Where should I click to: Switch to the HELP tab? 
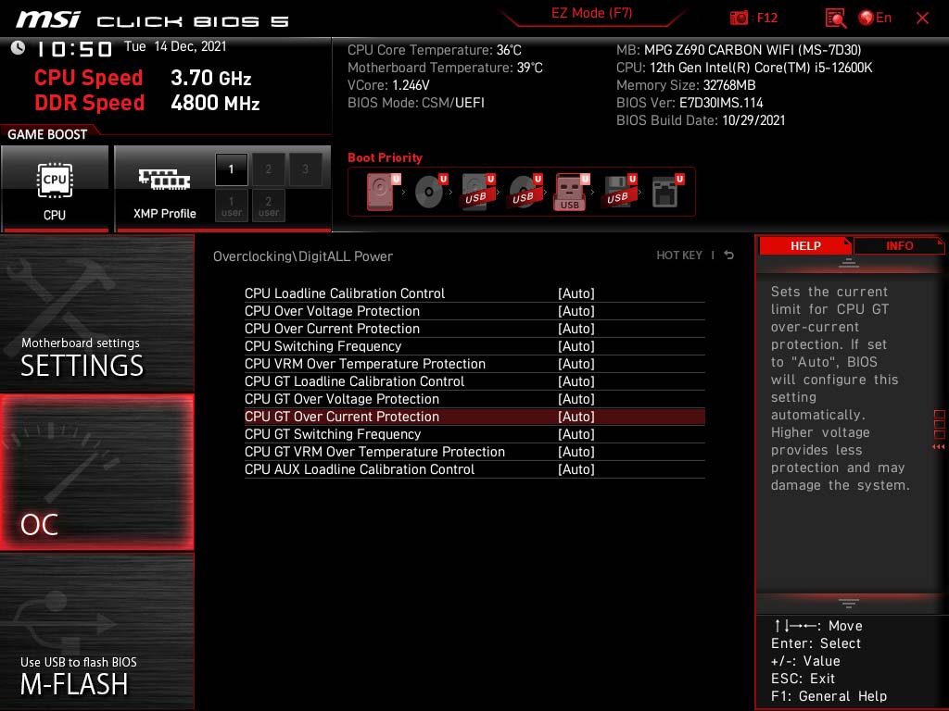(x=805, y=246)
